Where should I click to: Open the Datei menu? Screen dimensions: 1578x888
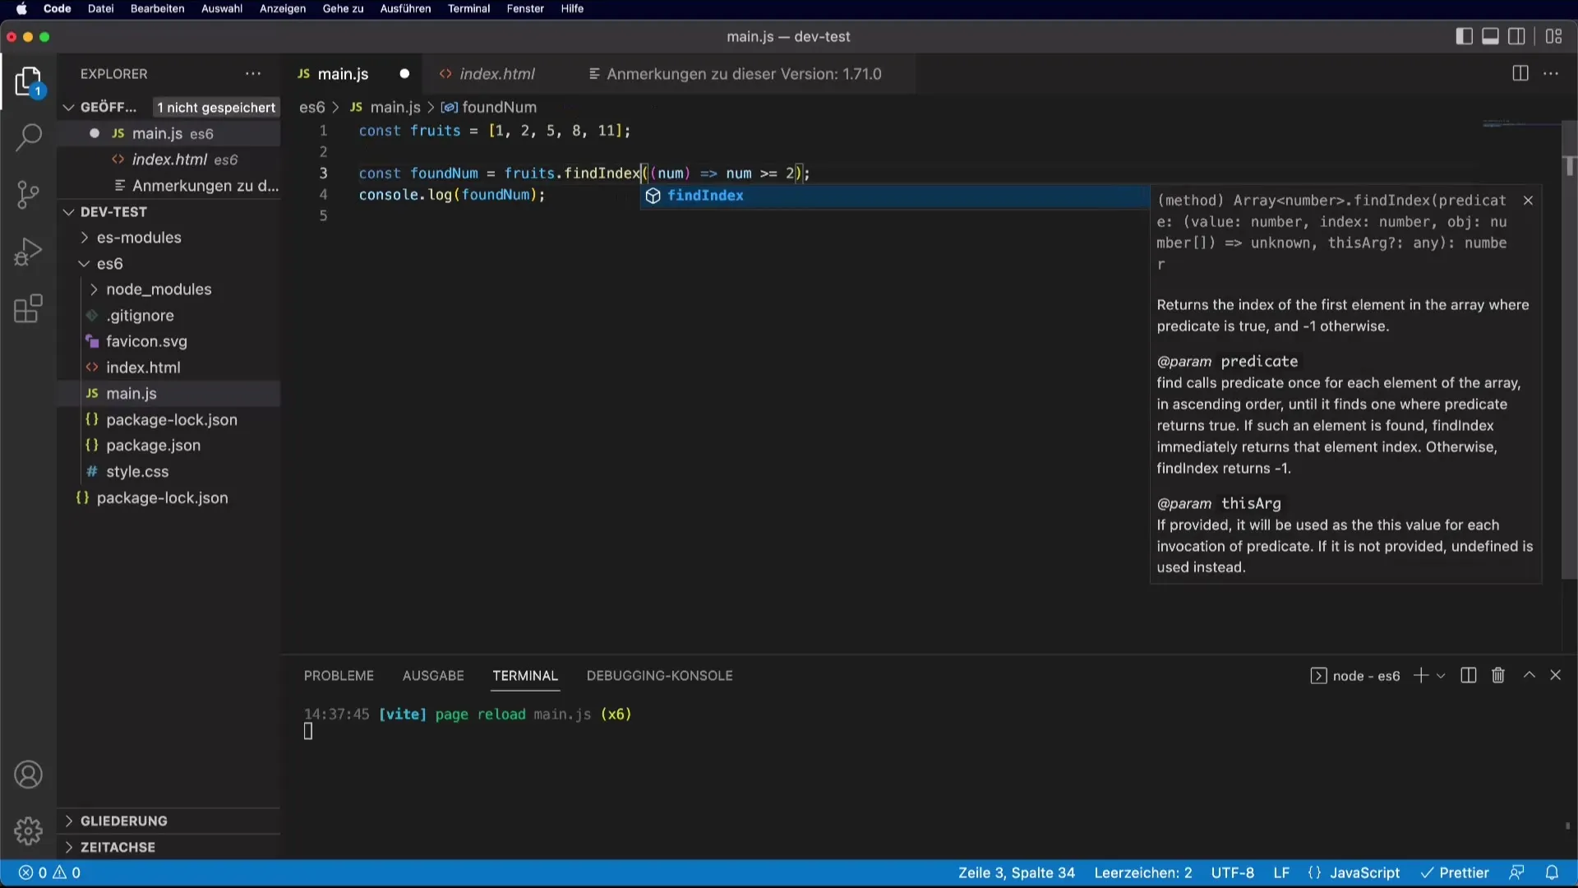[x=100, y=9]
